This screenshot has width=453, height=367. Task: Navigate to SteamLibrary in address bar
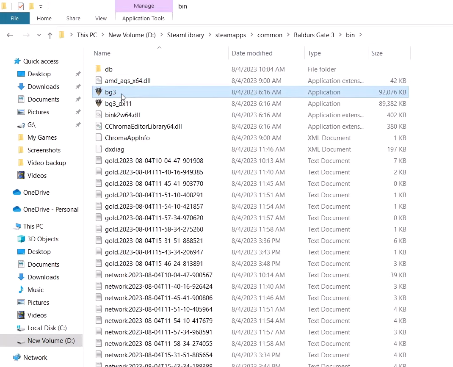point(185,35)
